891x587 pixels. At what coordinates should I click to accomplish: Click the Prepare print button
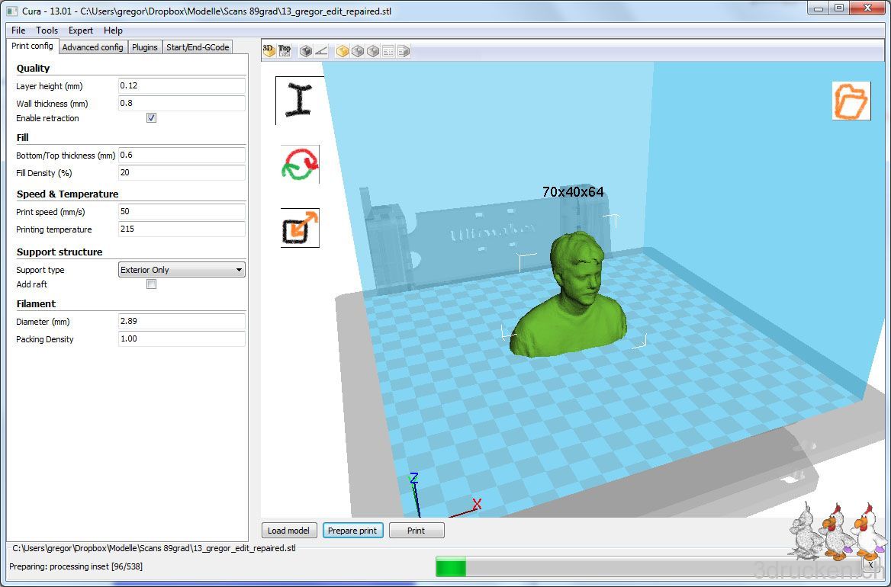353,531
